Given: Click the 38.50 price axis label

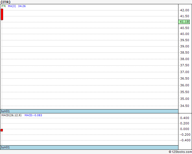Looking at the screenshot, I should coord(185,52).
